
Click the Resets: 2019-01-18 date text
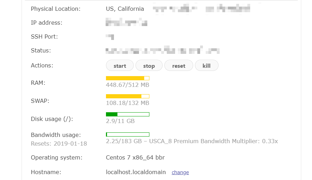point(59,144)
